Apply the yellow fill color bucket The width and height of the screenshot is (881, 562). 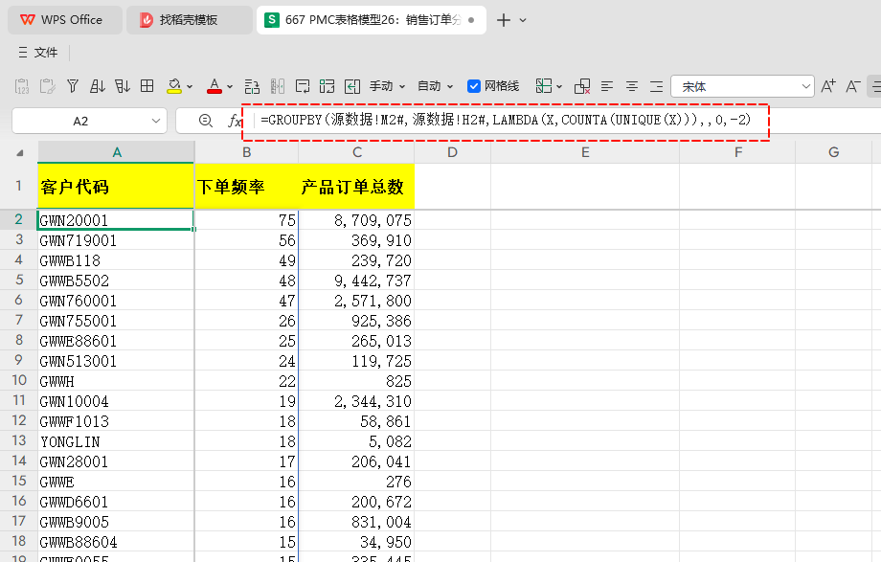click(x=174, y=86)
